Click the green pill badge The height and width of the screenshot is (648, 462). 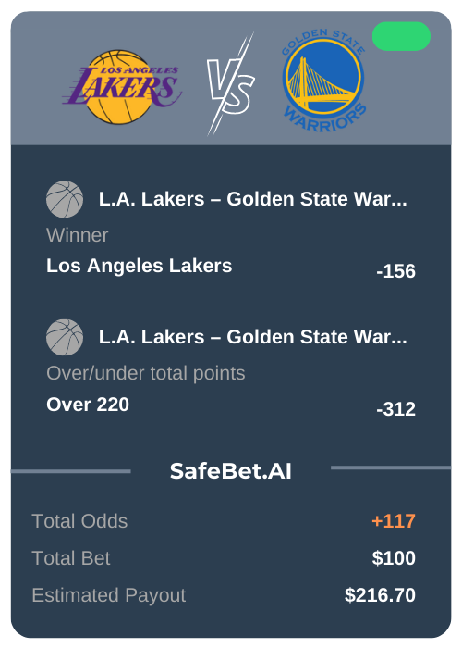click(401, 36)
